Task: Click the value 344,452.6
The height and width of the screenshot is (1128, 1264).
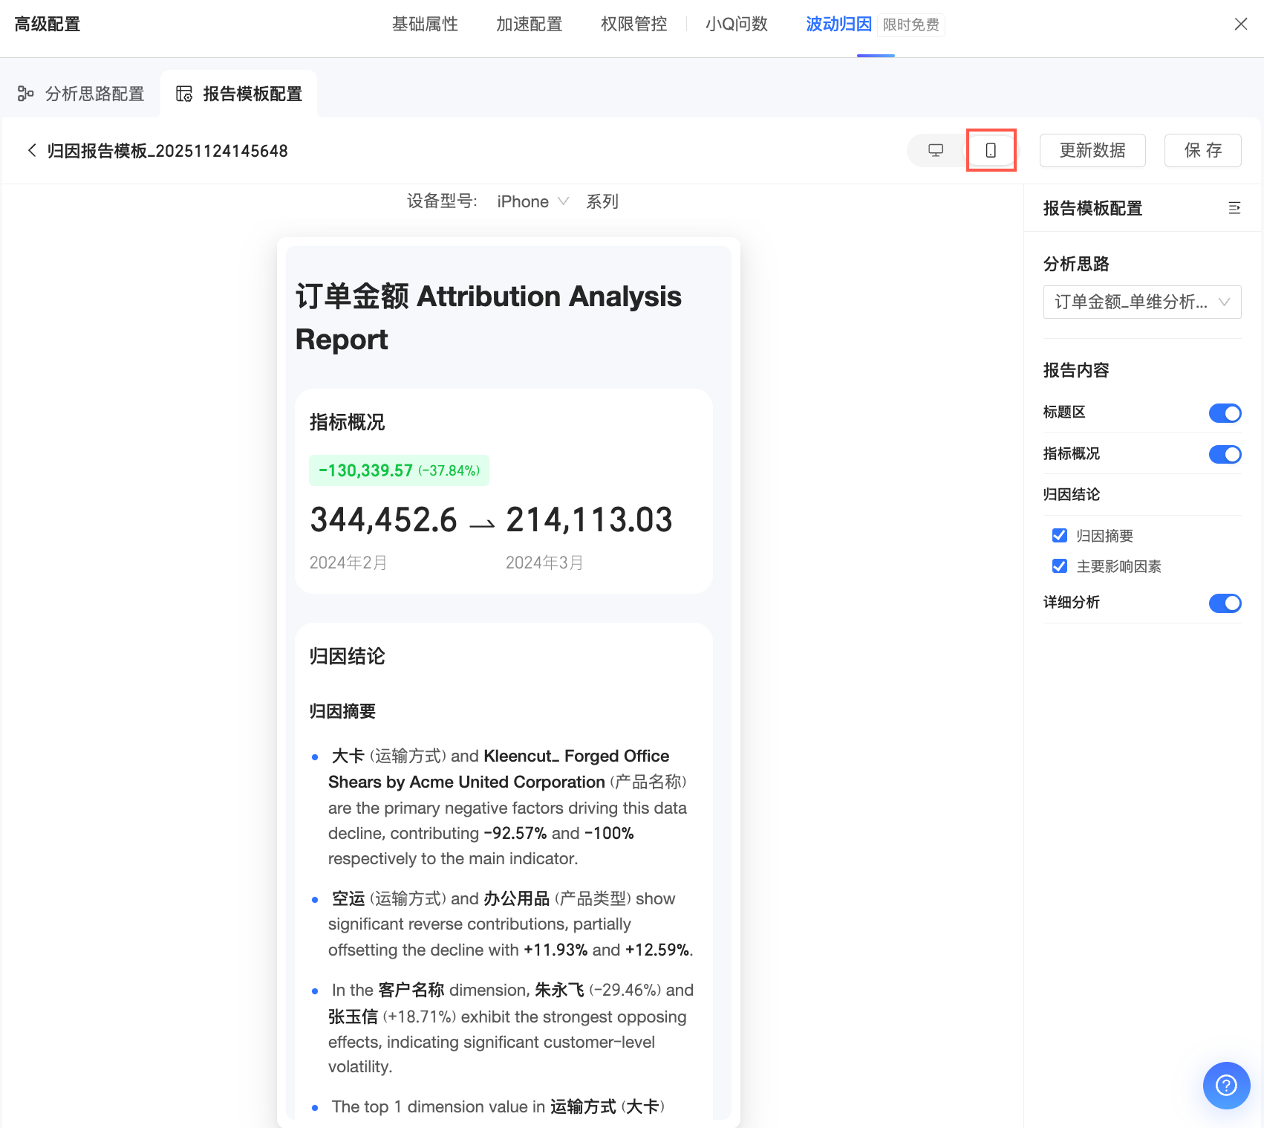Action: coord(383,519)
